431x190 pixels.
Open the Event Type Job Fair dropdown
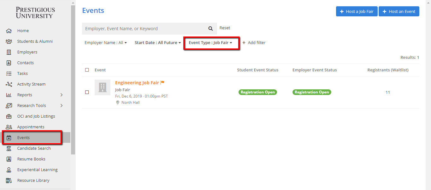coord(210,43)
